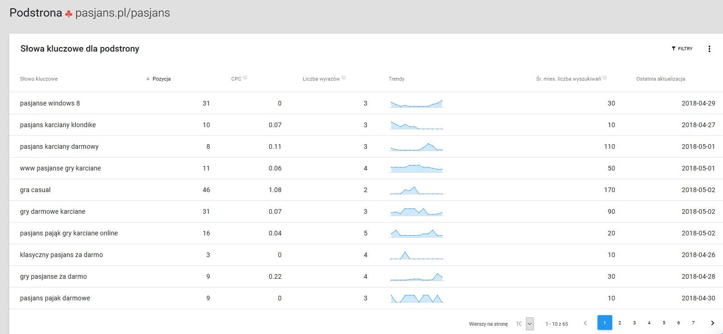The image size is (723, 334).
Task: Show help icon next to liczba wyszukiwań
Action: [604, 78]
